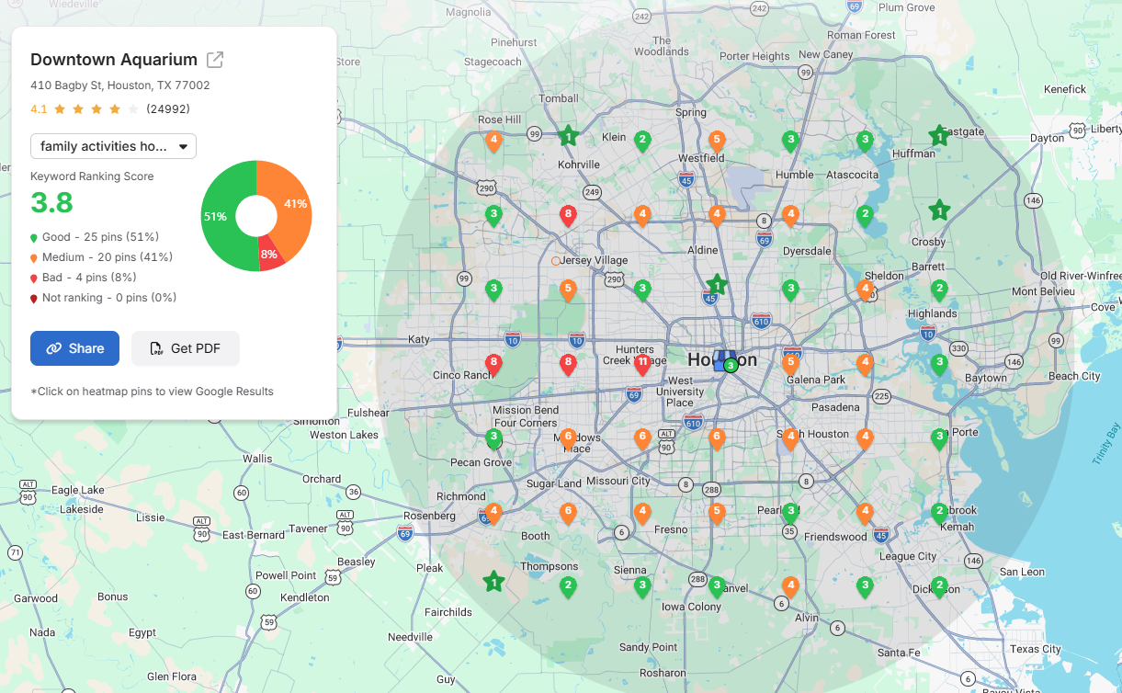Viewport: 1122px width, 693px height.
Task: Select green star pin 1 left of Thompsons
Action: [493, 582]
